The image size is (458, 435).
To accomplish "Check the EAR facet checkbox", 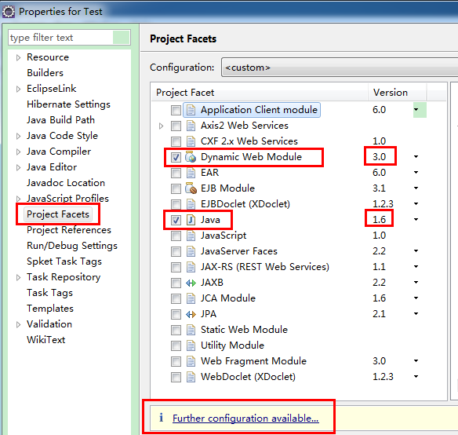I will coord(176,174).
